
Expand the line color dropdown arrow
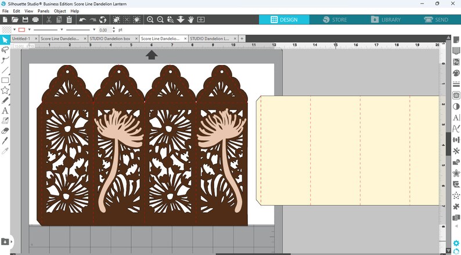[x=29, y=30]
